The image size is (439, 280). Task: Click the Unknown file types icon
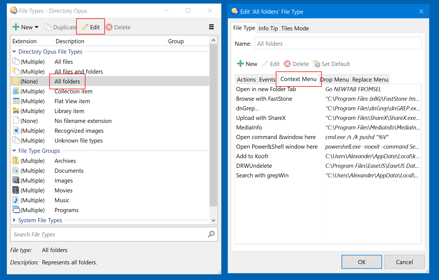(16, 140)
